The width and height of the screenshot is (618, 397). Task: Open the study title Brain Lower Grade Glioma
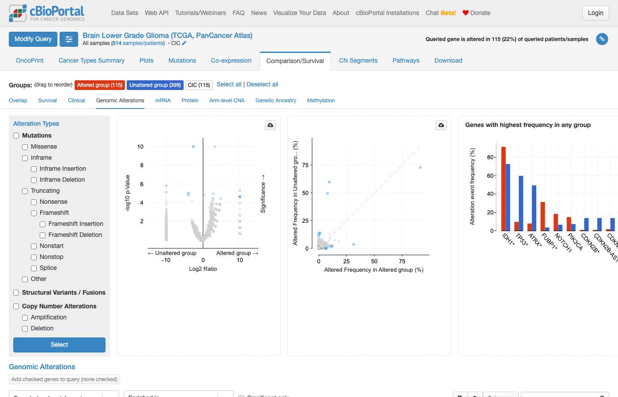click(x=167, y=35)
